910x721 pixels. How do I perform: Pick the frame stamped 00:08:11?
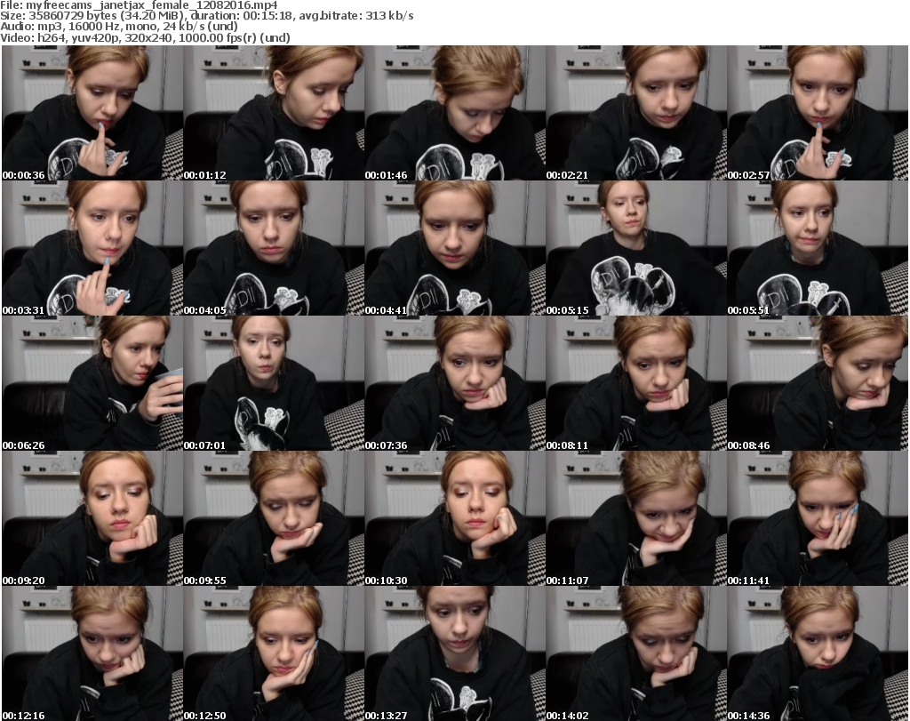pyautogui.click(x=636, y=384)
